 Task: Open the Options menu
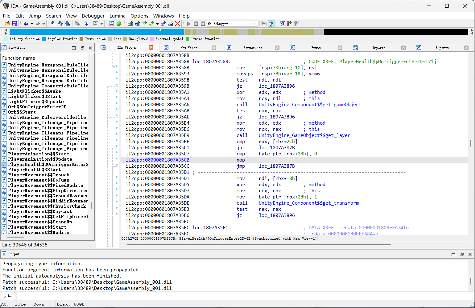(139, 16)
